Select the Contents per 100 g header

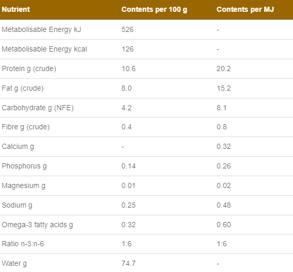tap(154, 9)
